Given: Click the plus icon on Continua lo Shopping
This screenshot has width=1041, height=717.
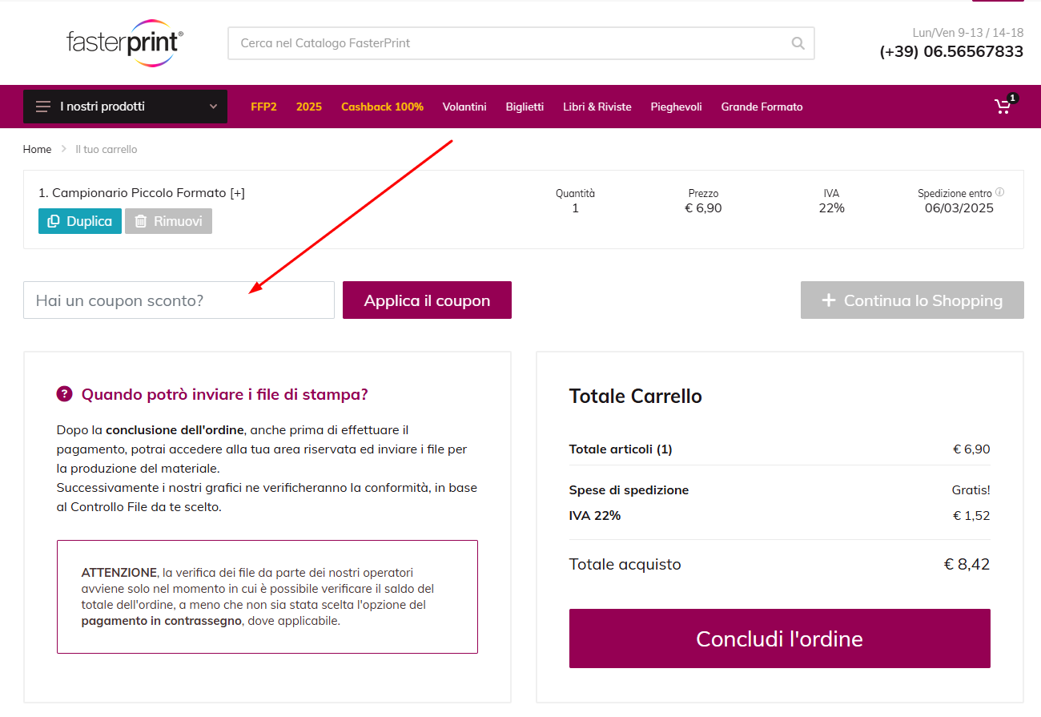Looking at the screenshot, I should pyautogui.click(x=827, y=300).
